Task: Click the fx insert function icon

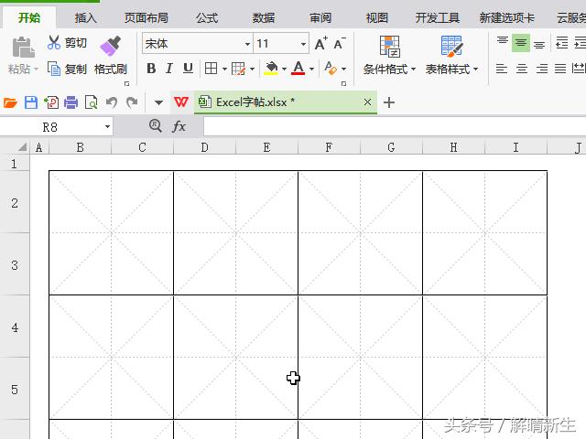Action: (179, 126)
